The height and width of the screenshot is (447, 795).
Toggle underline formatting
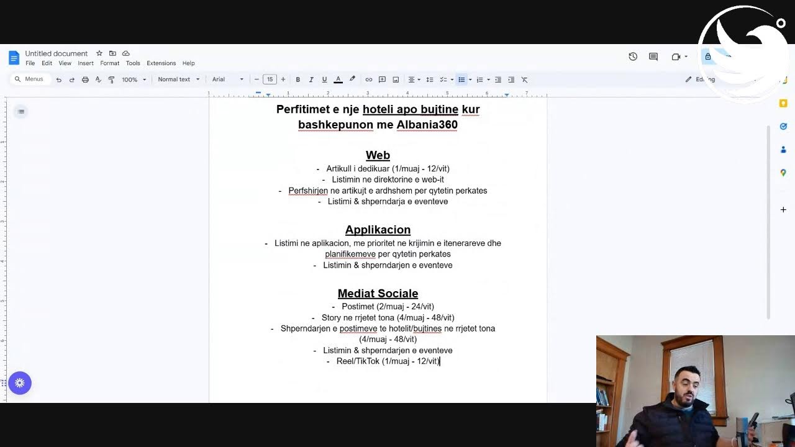pos(324,79)
